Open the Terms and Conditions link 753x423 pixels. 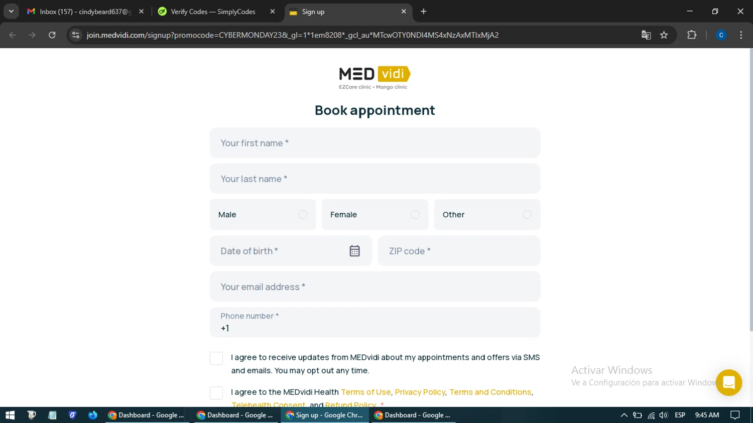pyautogui.click(x=490, y=392)
